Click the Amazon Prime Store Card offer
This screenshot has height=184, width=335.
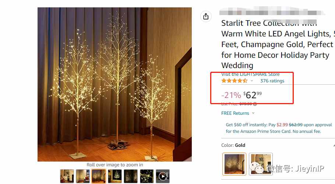pyautogui.click(x=279, y=128)
